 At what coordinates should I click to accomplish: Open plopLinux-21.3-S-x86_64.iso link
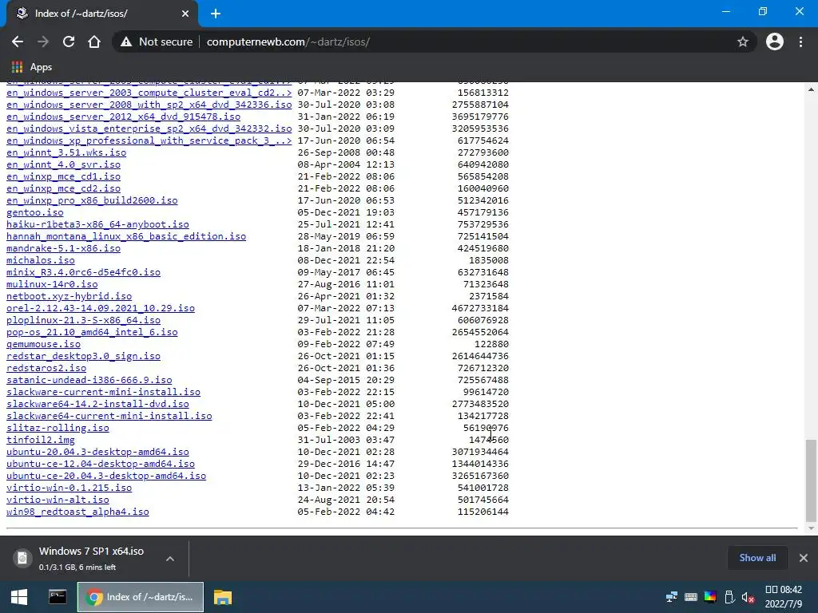click(x=83, y=321)
